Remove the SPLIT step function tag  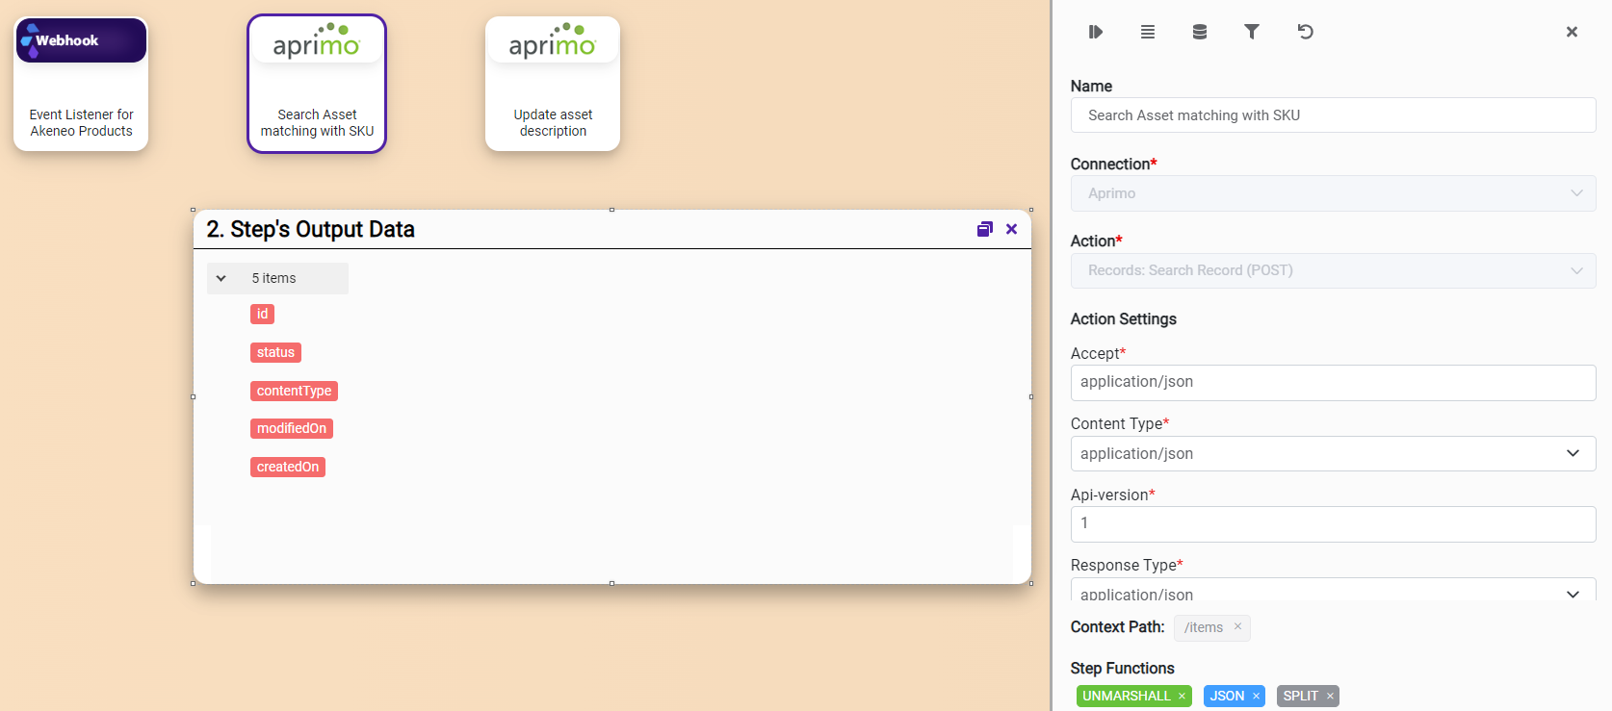(1330, 697)
